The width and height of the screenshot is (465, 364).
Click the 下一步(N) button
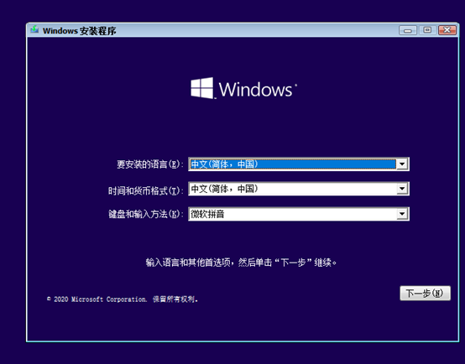425,294
